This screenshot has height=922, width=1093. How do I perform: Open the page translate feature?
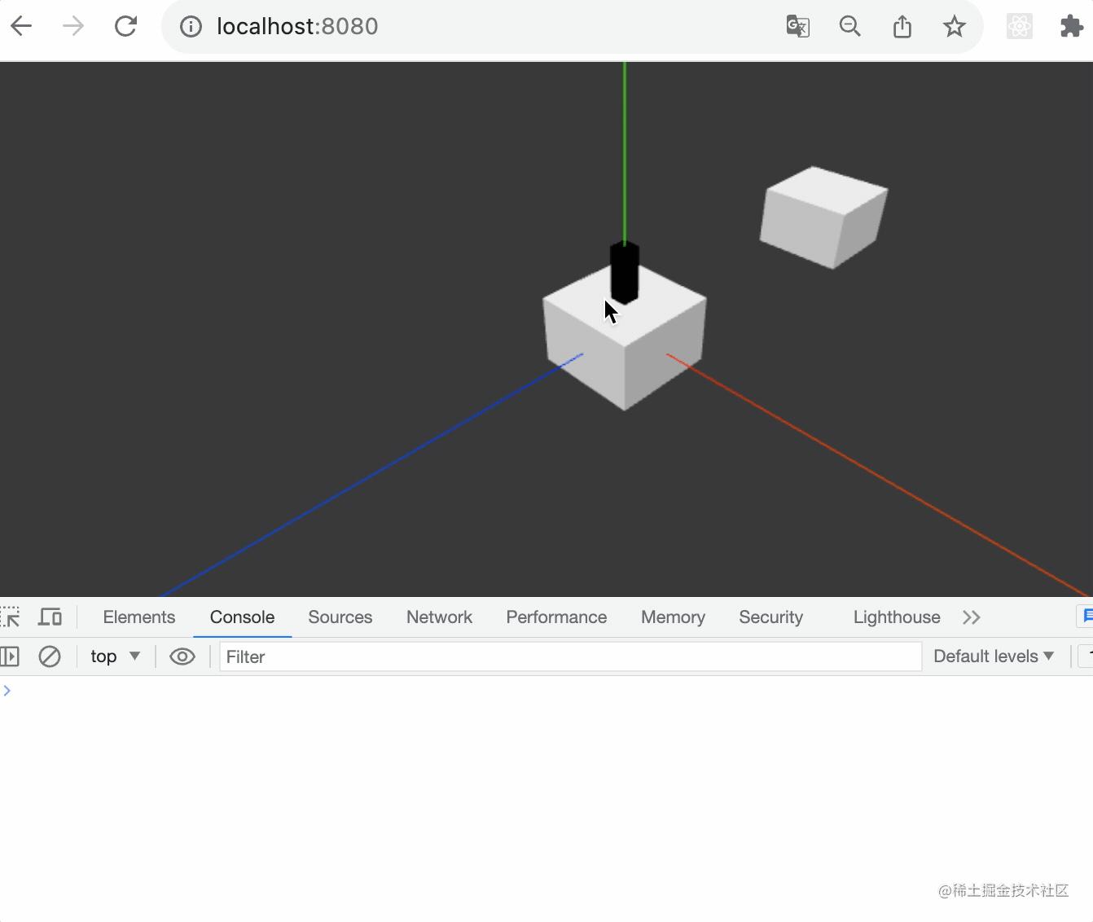point(797,25)
